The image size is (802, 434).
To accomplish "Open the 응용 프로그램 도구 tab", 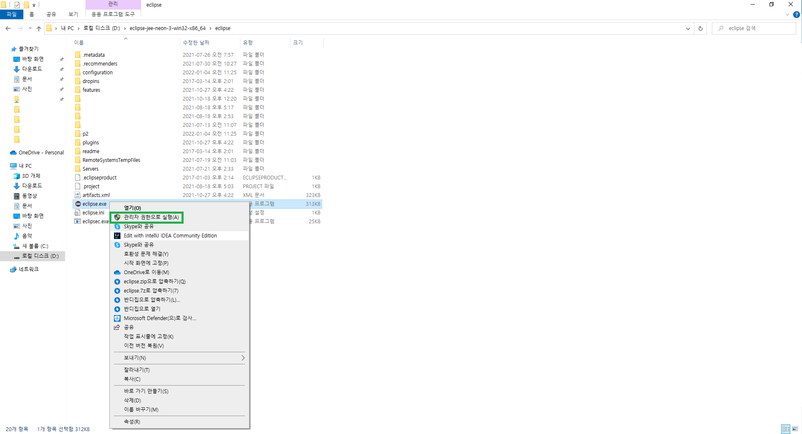I will [113, 14].
